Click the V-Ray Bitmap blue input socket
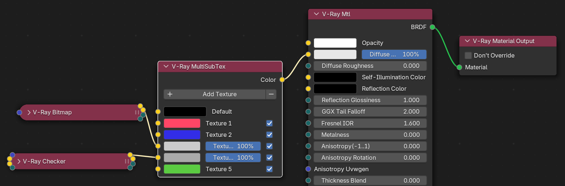This screenshot has width=565, height=186. click(x=19, y=113)
